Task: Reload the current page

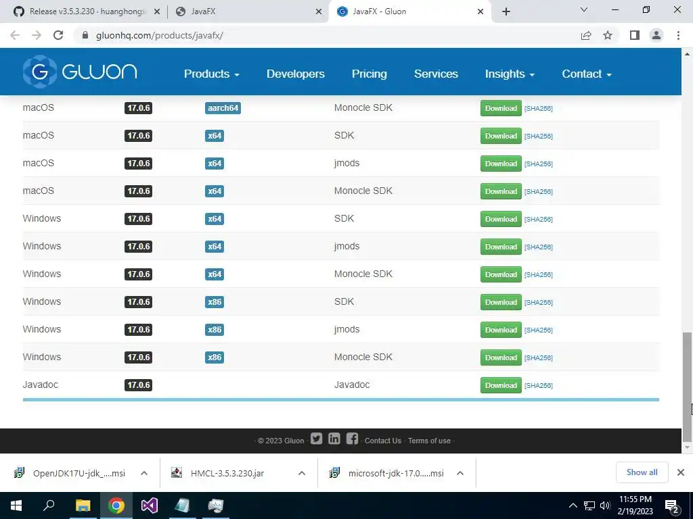Action: 58,35
